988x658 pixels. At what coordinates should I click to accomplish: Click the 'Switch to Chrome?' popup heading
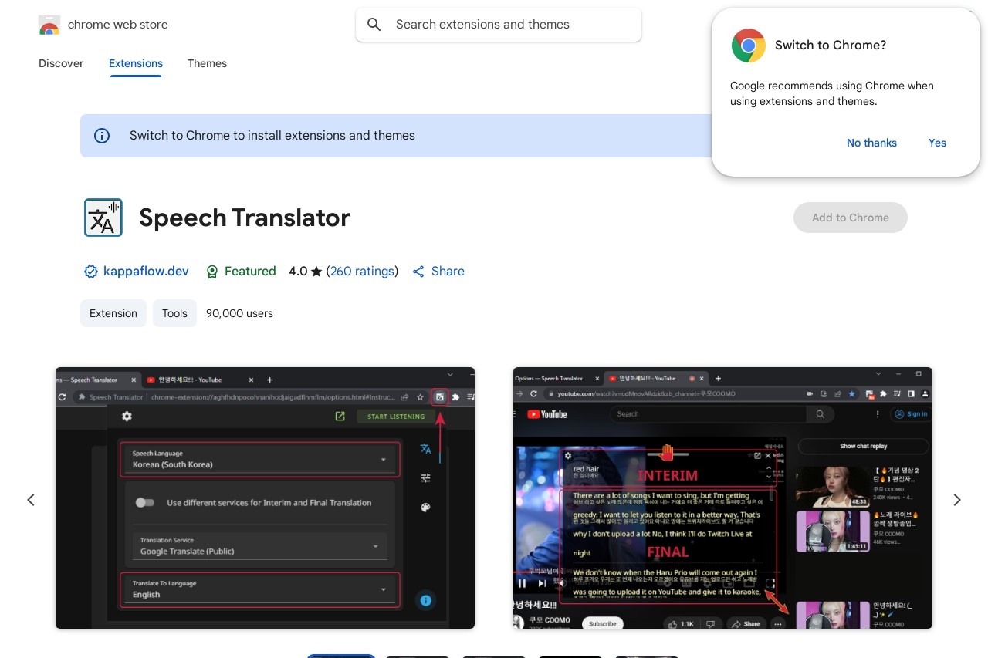pyautogui.click(x=831, y=46)
